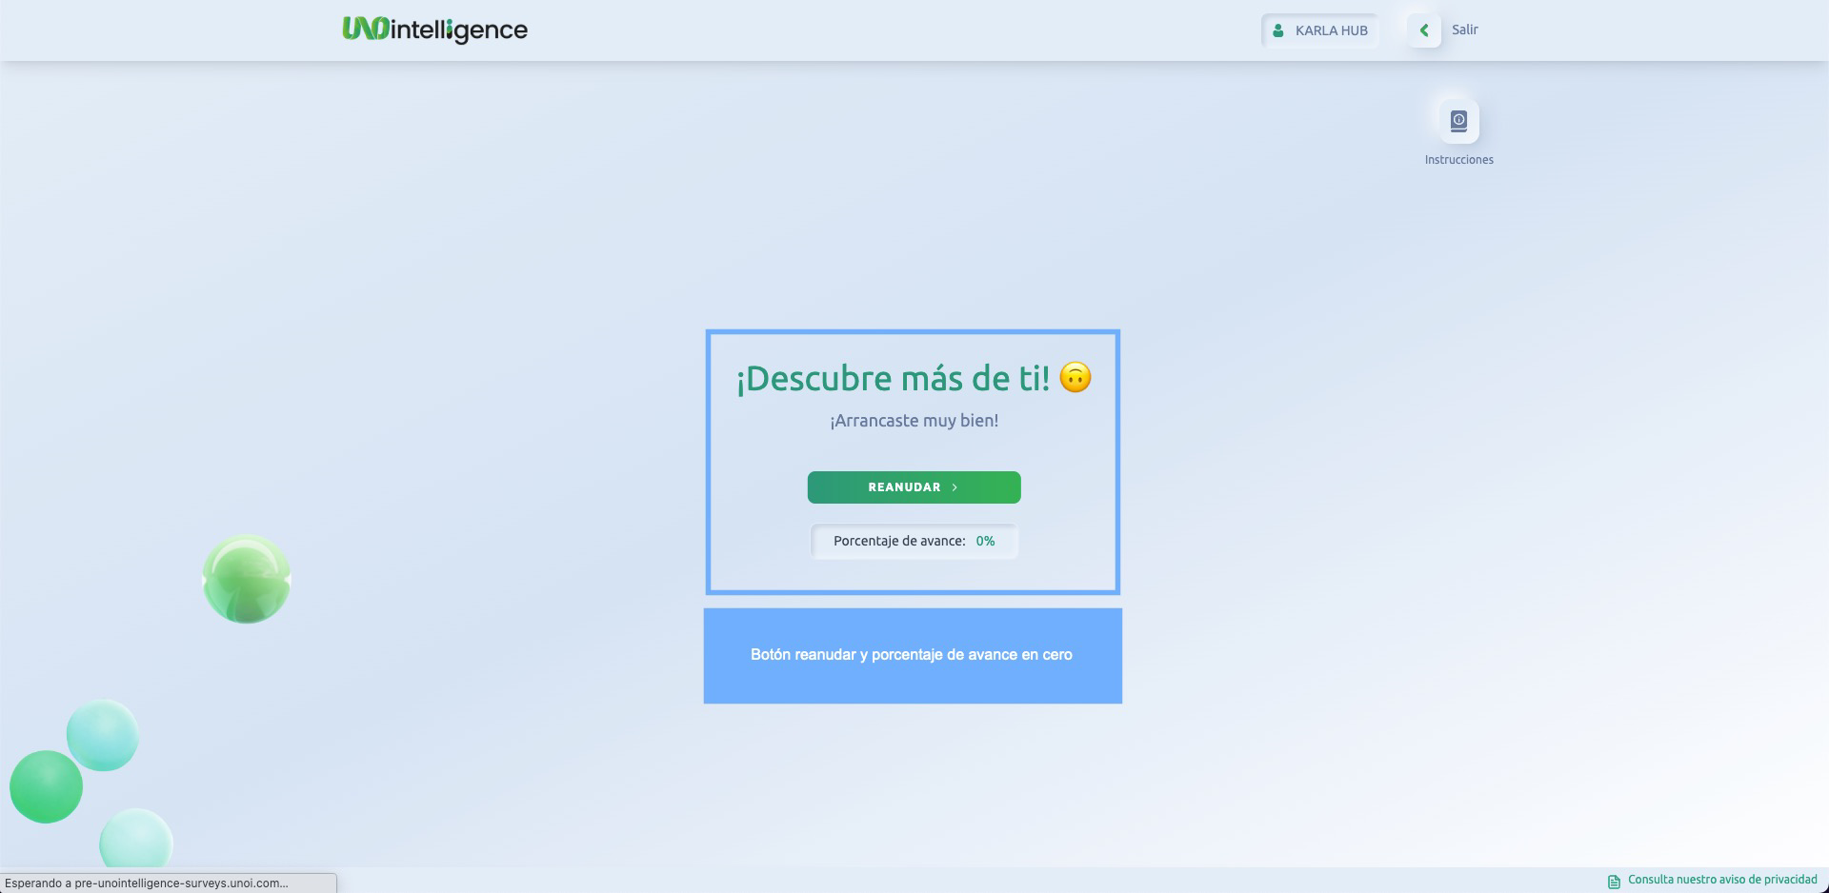Click the teal bubble above the green sphere
The width and height of the screenshot is (1829, 893).
click(x=103, y=735)
